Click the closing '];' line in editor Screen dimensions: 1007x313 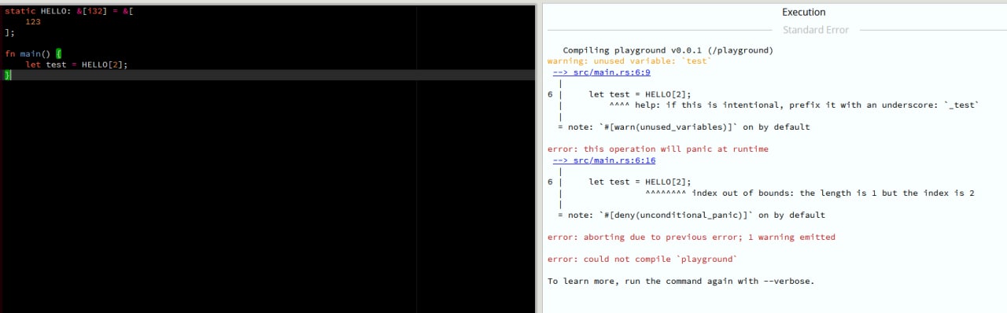pos(9,33)
